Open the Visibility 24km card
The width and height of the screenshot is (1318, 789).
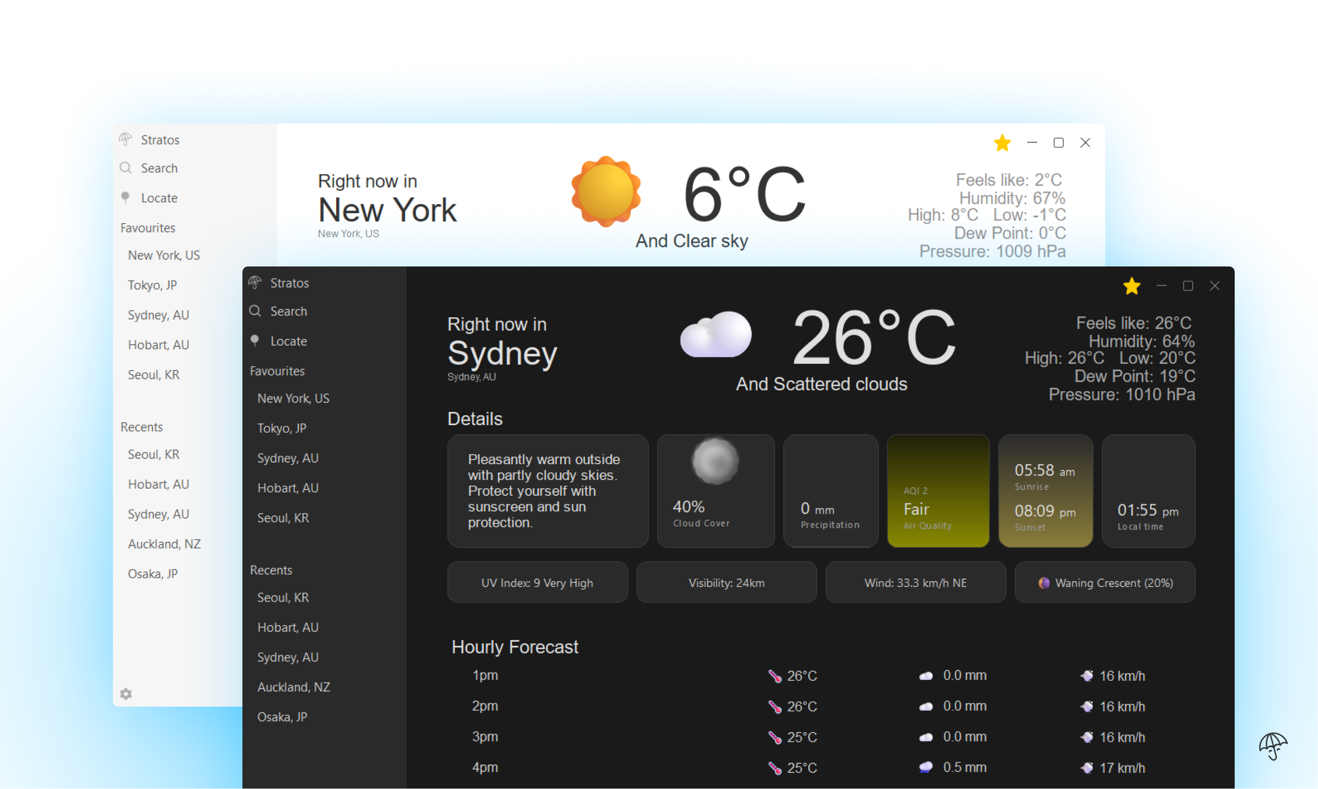[x=726, y=582]
